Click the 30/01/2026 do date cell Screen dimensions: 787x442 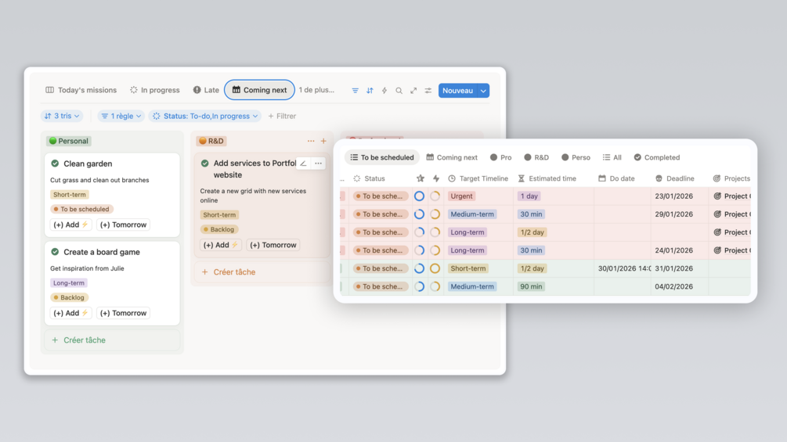pyautogui.click(x=624, y=268)
